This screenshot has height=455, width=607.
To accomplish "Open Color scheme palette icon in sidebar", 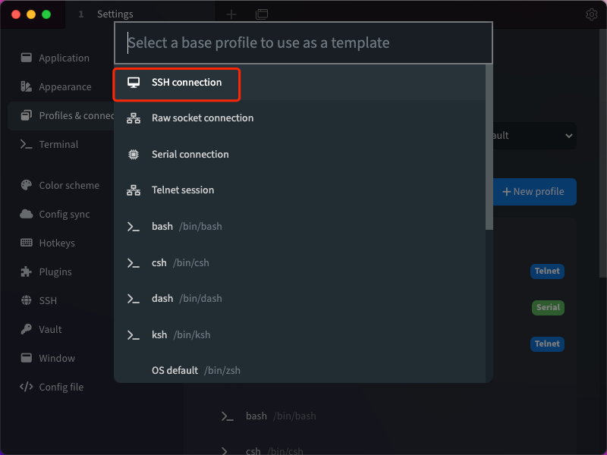I will point(26,185).
